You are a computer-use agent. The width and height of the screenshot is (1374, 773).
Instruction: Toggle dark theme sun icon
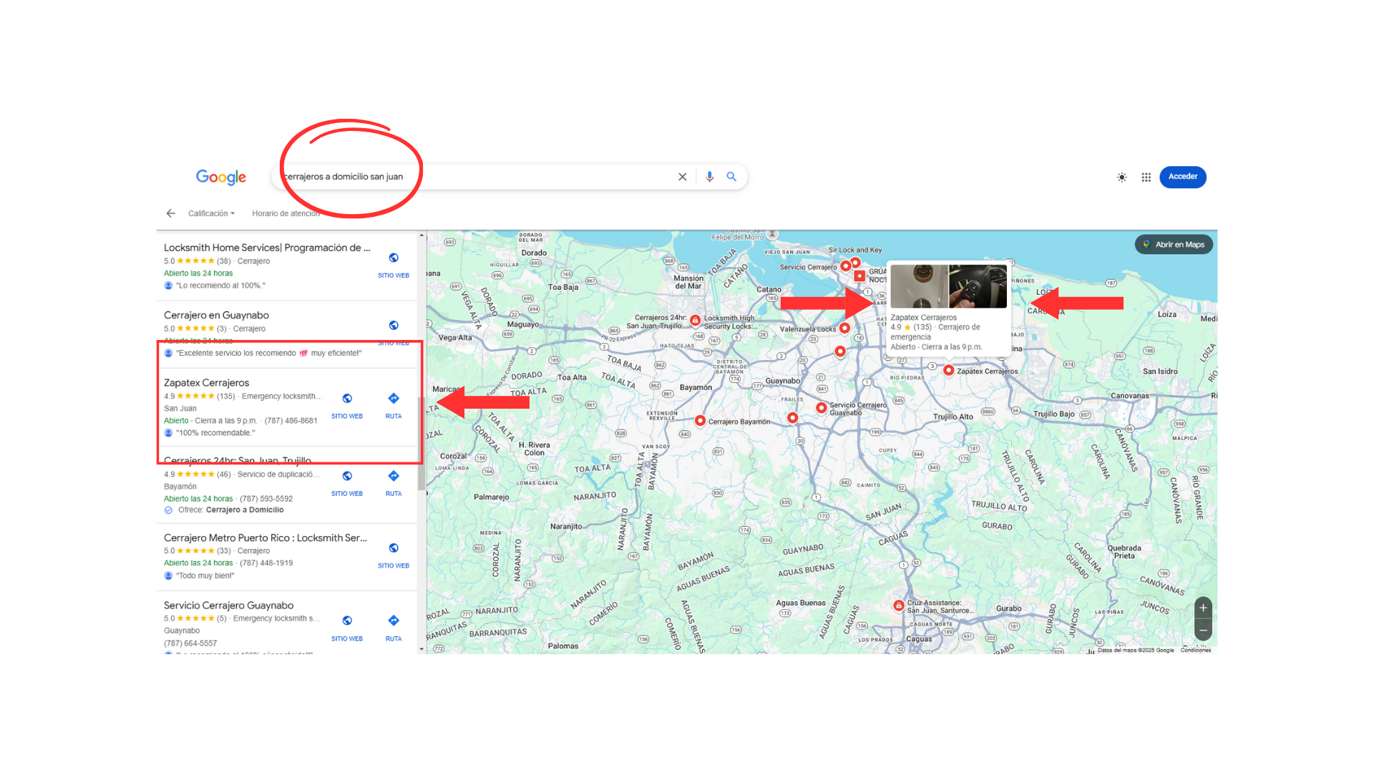pyautogui.click(x=1121, y=178)
